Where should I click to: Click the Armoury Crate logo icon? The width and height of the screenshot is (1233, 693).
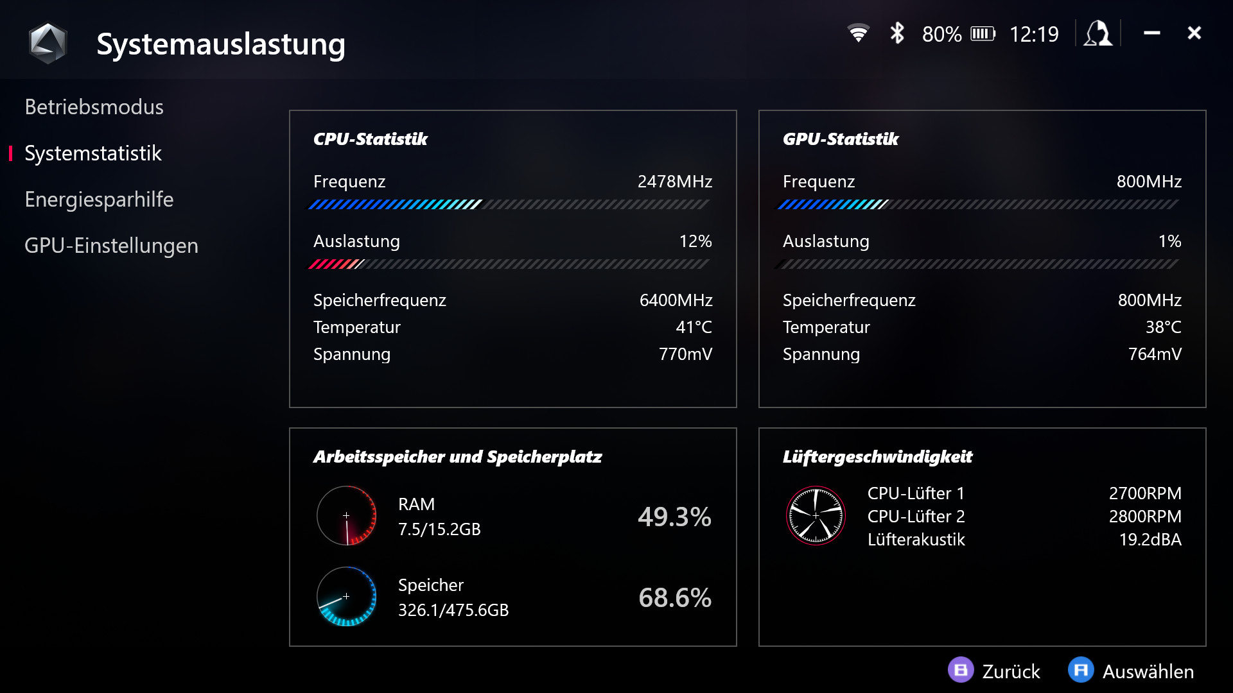(x=48, y=44)
